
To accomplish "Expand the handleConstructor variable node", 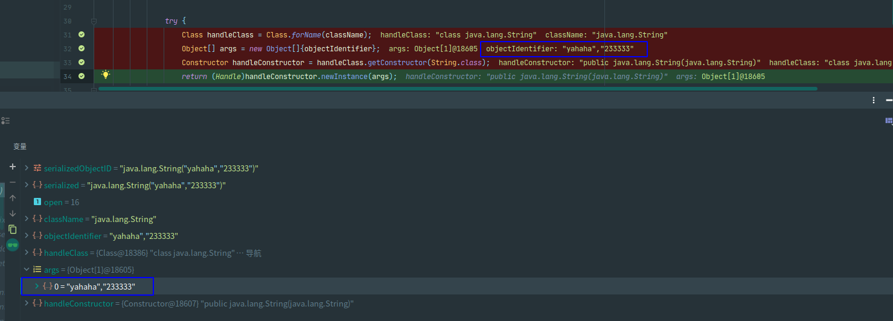I will [x=27, y=304].
